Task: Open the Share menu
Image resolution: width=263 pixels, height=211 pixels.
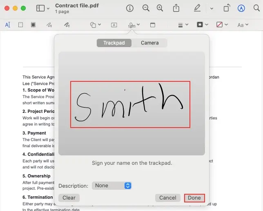Action: [176, 8]
